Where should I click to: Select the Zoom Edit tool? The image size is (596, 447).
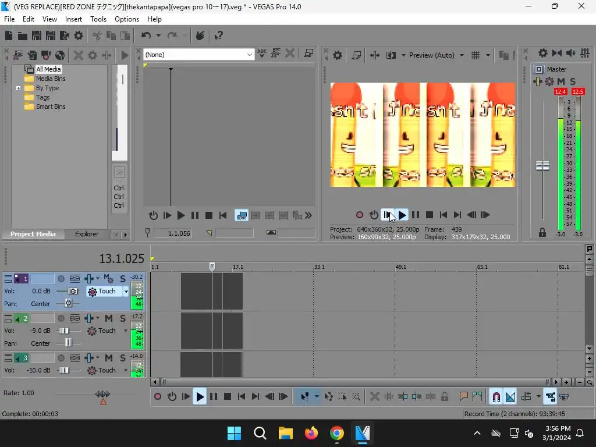[356, 397]
